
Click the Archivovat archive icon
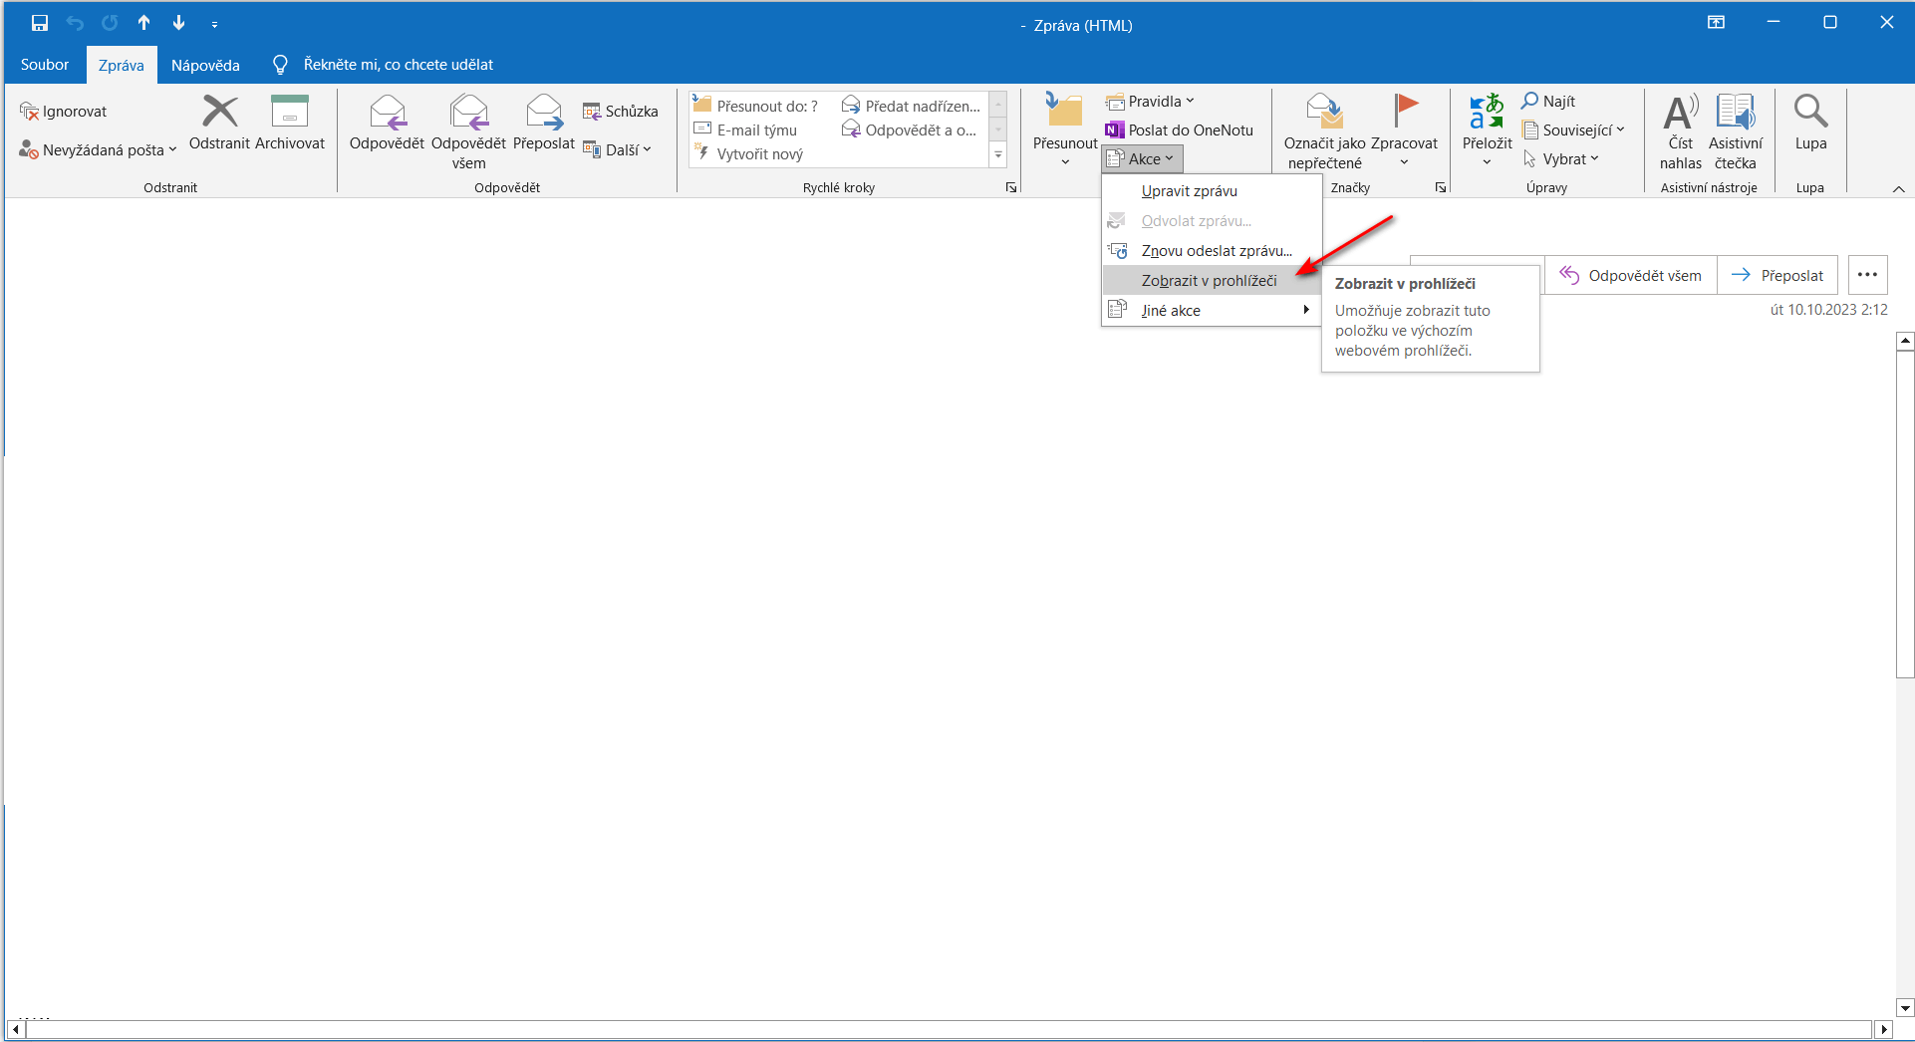(x=290, y=112)
